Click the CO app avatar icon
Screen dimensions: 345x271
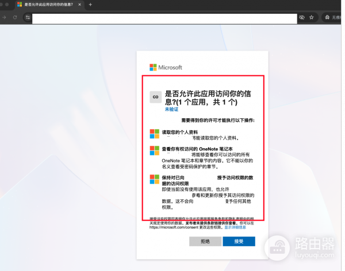(x=156, y=97)
